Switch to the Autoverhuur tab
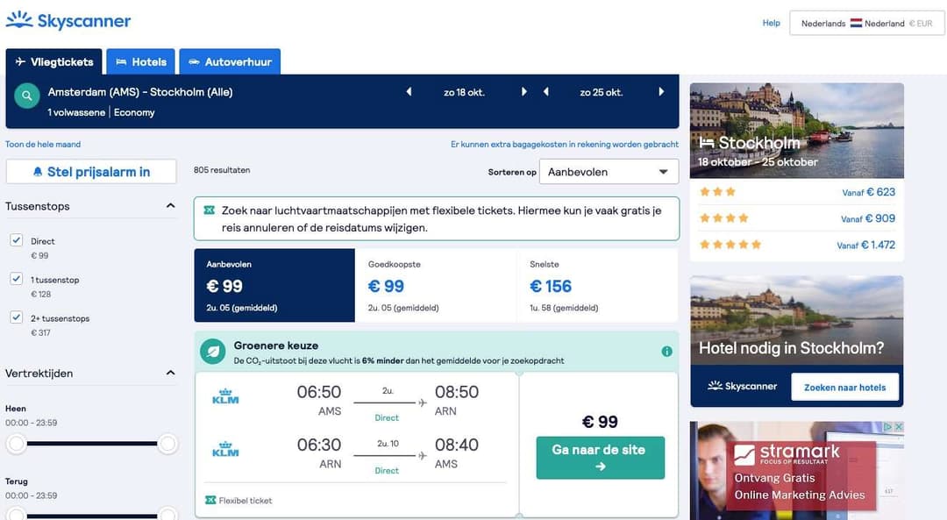Viewport: 947px width, 520px height. (x=230, y=61)
